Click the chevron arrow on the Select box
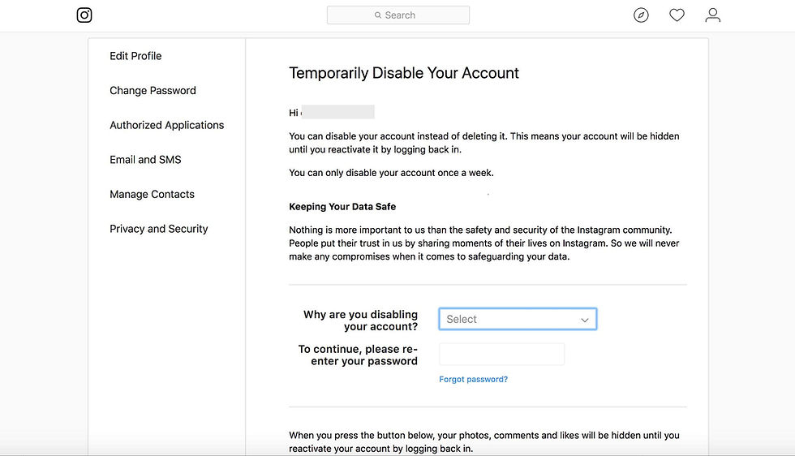 click(x=584, y=320)
